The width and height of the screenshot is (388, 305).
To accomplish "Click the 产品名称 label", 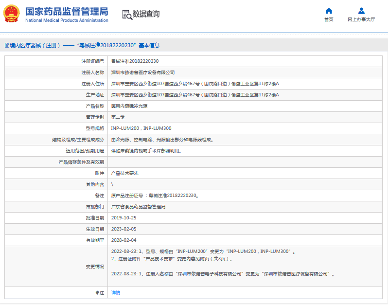I will (95, 106).
